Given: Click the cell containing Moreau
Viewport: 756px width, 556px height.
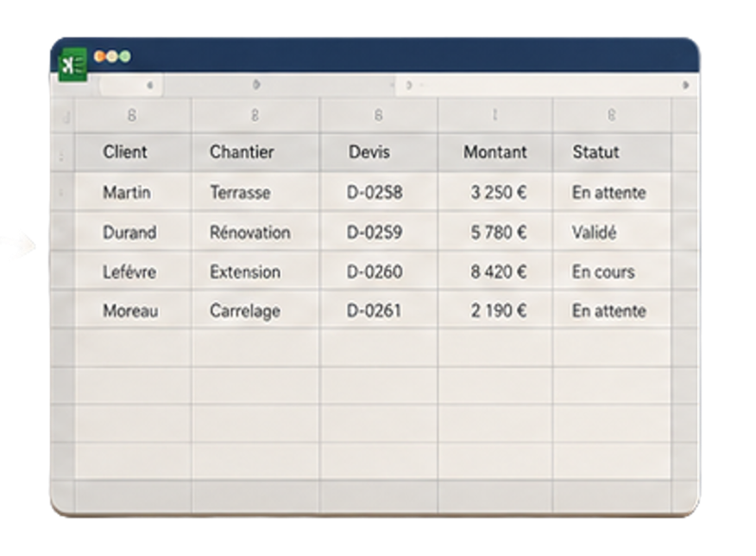Looking at the screenshot, I should tap(133, 311).
